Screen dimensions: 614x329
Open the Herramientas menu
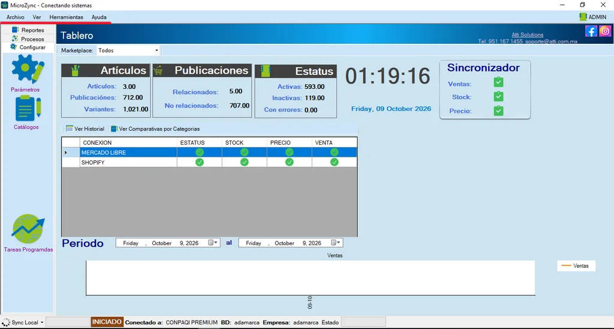pyautogui.click(x=66, y=17)
